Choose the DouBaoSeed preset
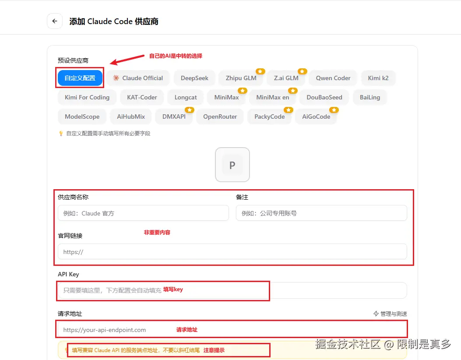The image size is (461, 360). (324, 97)
